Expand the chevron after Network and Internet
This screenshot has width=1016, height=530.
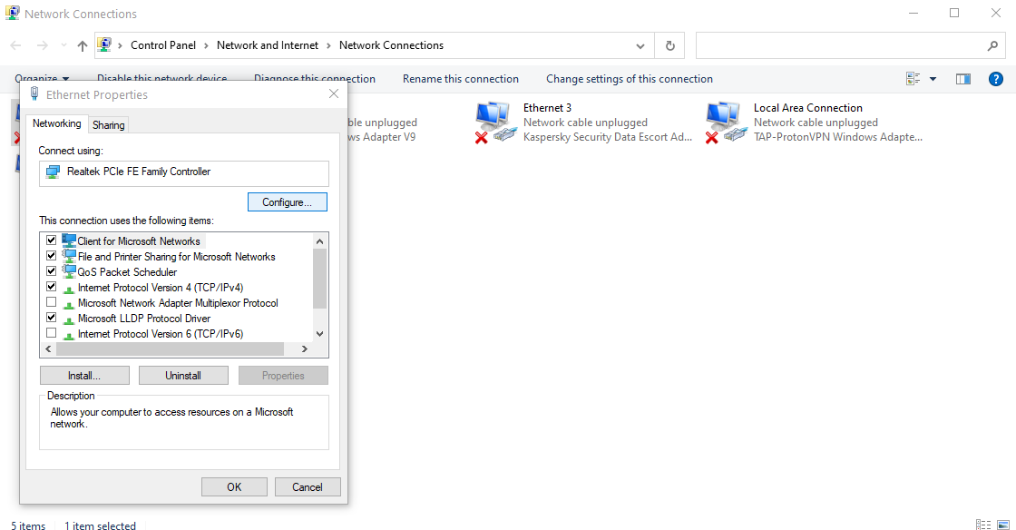[328, 45]
